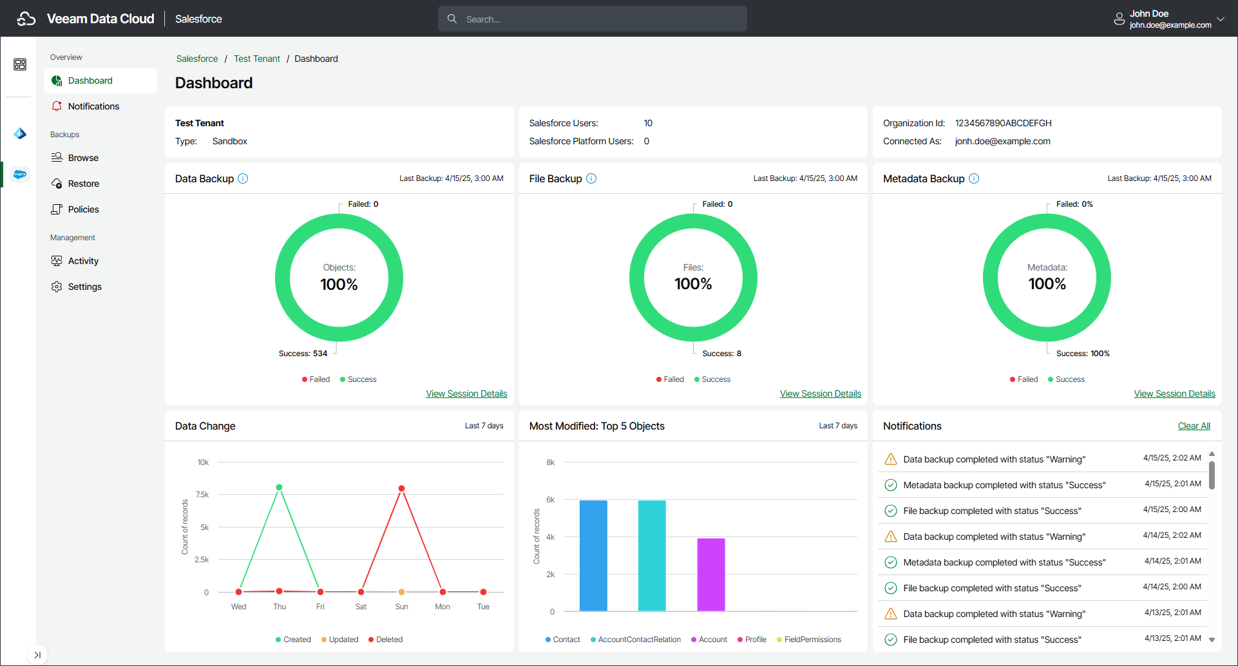Select the Salesforce cloud icon in left rail
This screenshot has height=666, width=1238.
pos(20,175)
